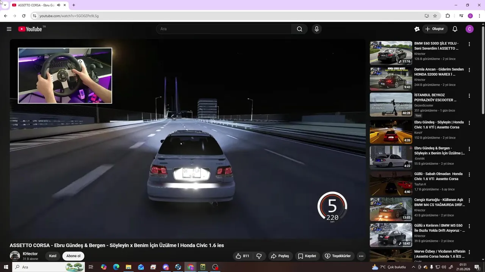Open File Explorer from taskbar
Image resolution: width=485 pixels, height=272 pixels.
tap(128, 267)
